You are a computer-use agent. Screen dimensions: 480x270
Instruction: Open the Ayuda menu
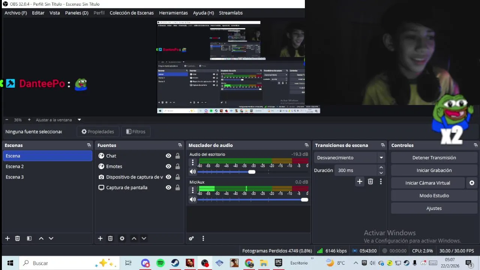coord(203,13)
